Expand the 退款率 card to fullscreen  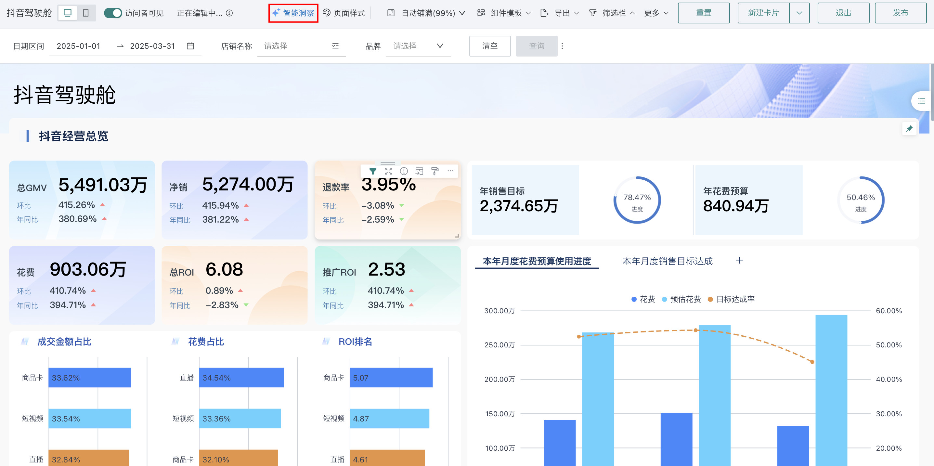388,171
